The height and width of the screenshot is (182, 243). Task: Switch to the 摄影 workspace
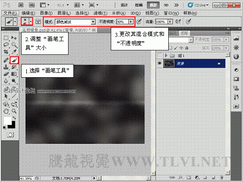(x=153, y=5)
